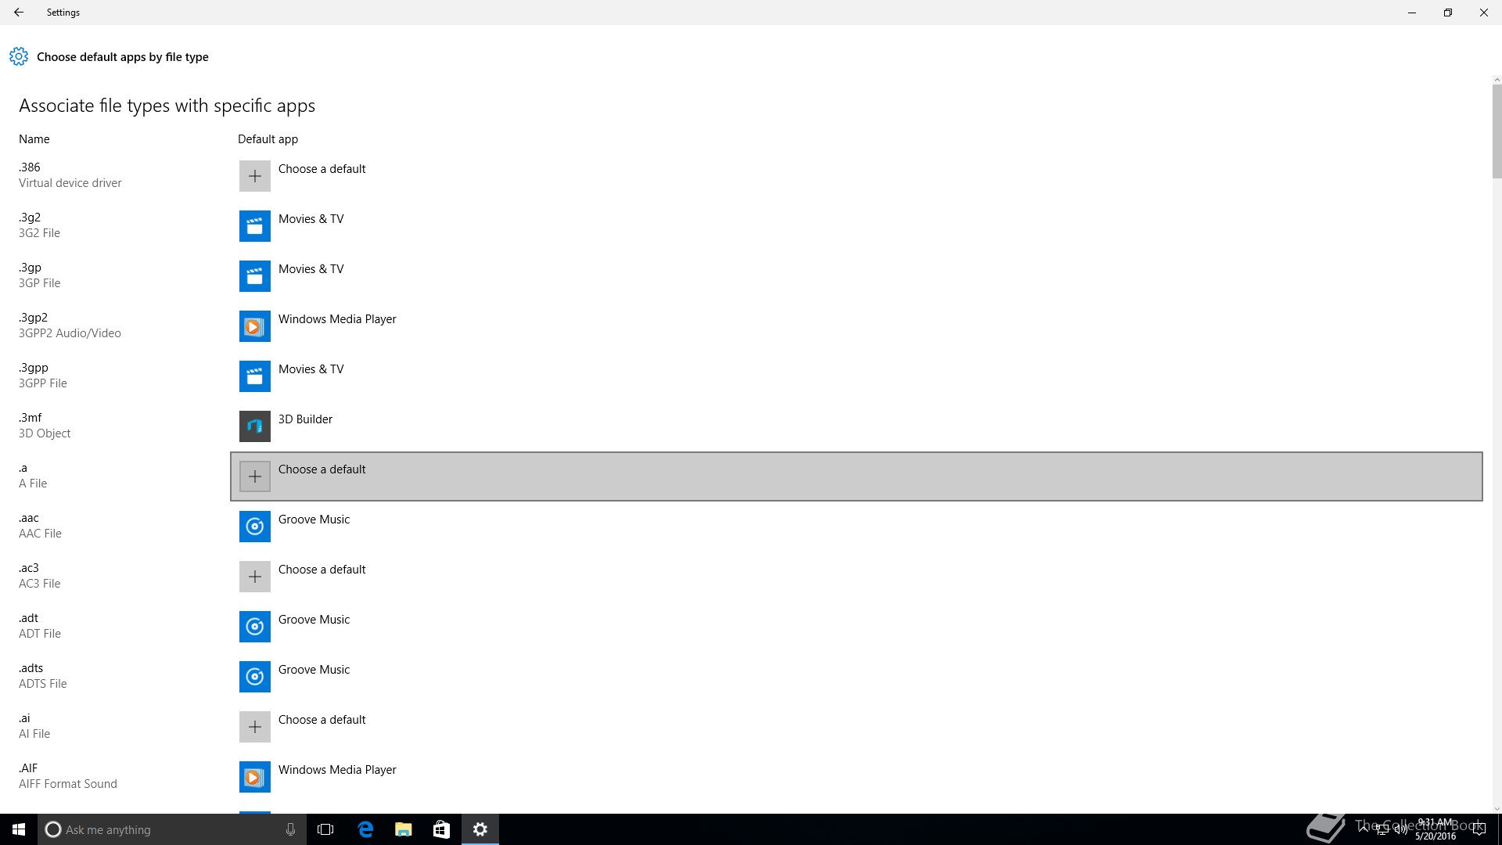Change Windows Media Player label for .AIF
This screenshot has height=845, width=1502.
(337, 770)
